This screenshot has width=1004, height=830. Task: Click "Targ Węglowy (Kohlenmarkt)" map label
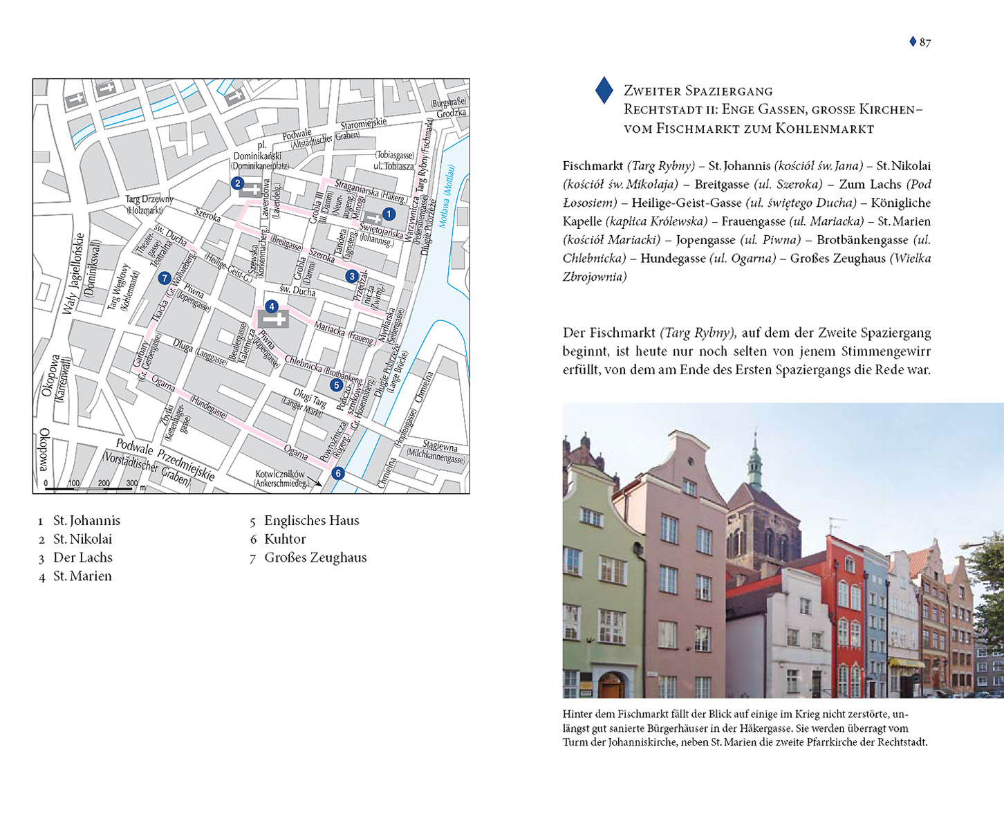pyautogui.click(x=123, y=287)
